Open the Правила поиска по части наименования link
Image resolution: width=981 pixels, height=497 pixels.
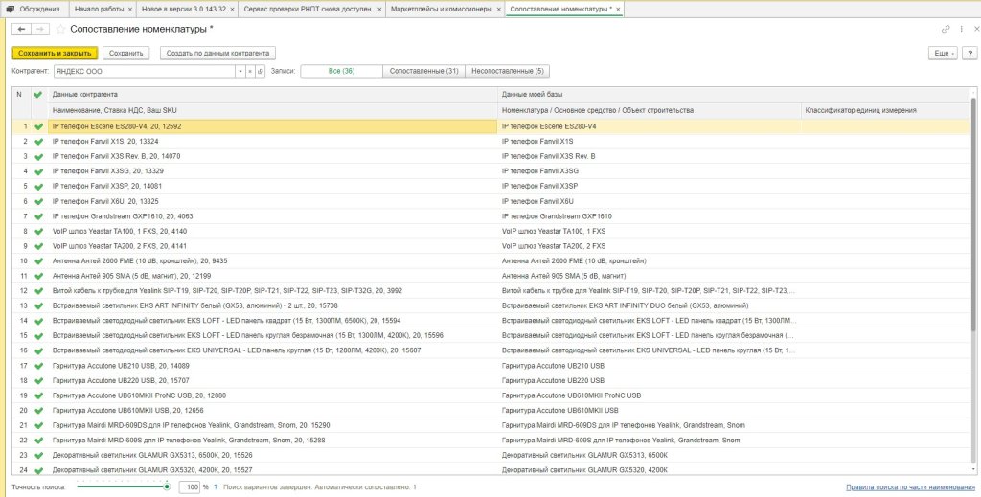910,487
